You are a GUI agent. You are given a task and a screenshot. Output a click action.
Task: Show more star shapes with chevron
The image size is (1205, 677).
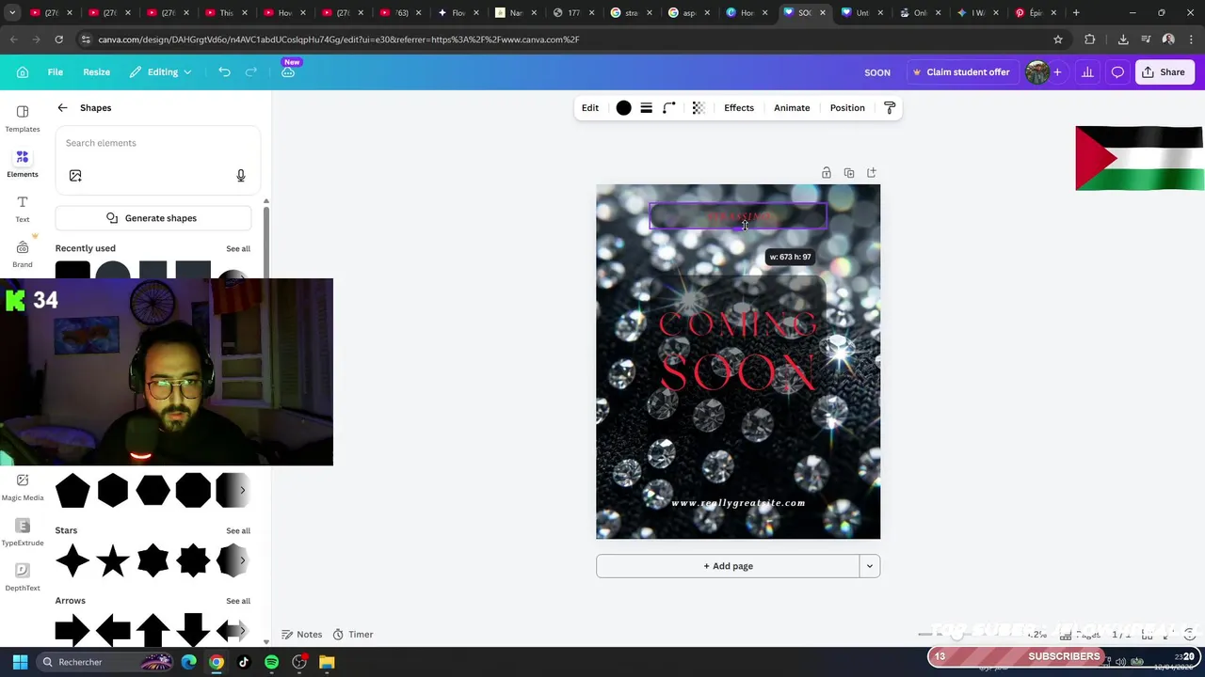[242, 561]
